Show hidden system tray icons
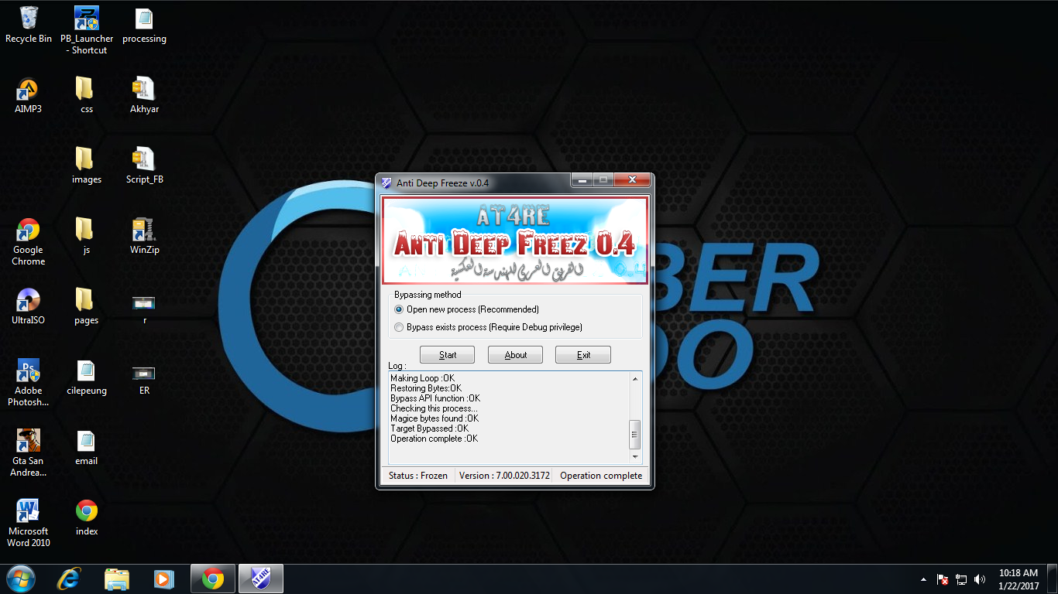The width and height of the screenshot is (1058, 594). 922,579
